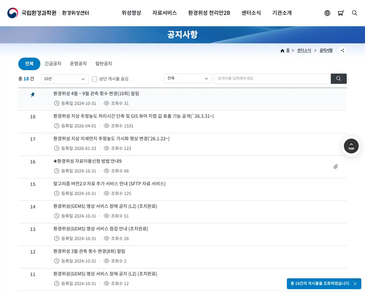
Task: Select the 긴급공지 tab
Action: 53,64
